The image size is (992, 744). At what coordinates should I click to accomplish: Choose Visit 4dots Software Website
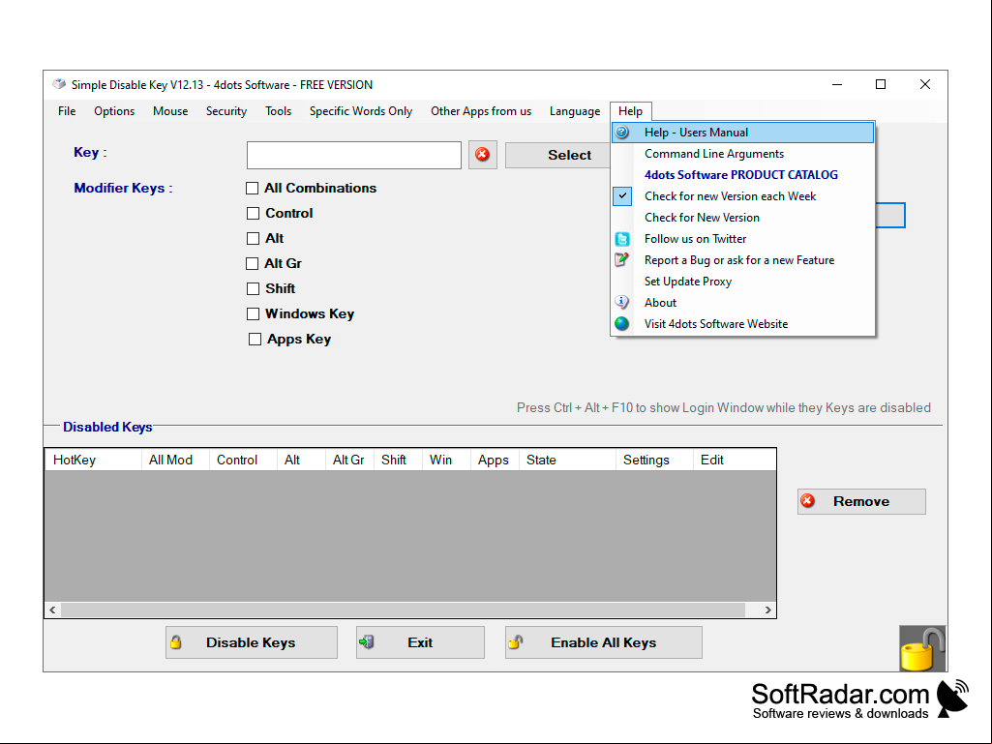(742, 324)
